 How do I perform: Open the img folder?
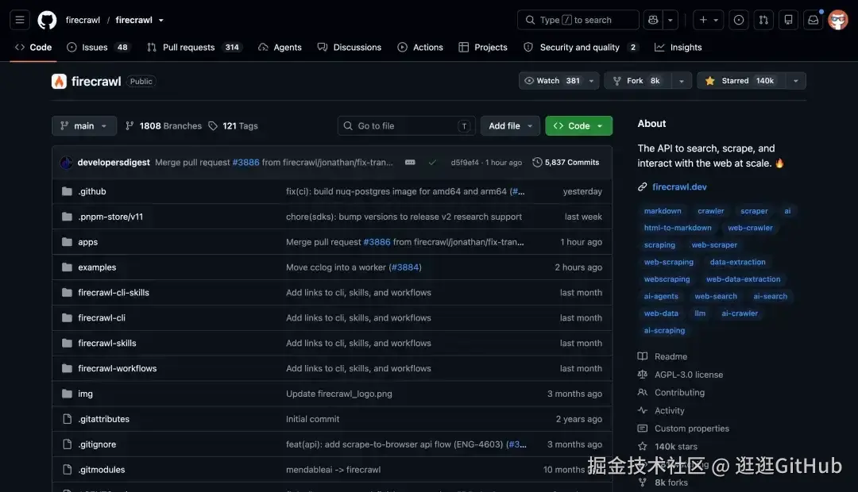point(85,394)
